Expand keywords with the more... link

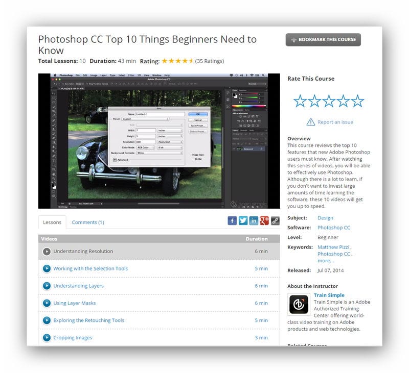[x=326, y=261]
